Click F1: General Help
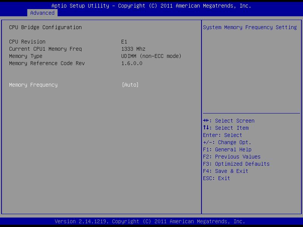303x227 pixels. tap(227, 149)
